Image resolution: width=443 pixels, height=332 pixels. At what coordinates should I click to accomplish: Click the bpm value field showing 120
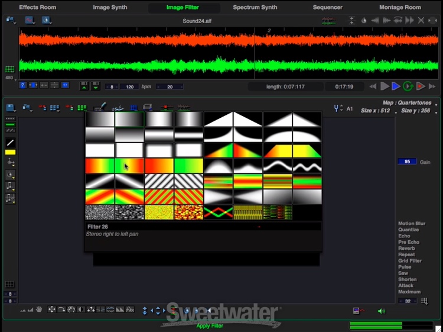[x=129, y=87]
